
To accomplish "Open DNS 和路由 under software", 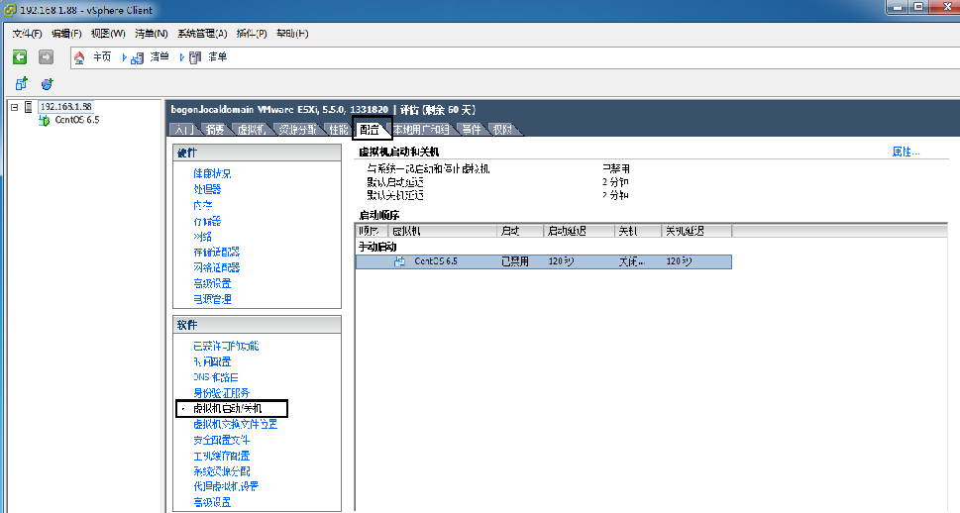I will click(x=216, y=377).
